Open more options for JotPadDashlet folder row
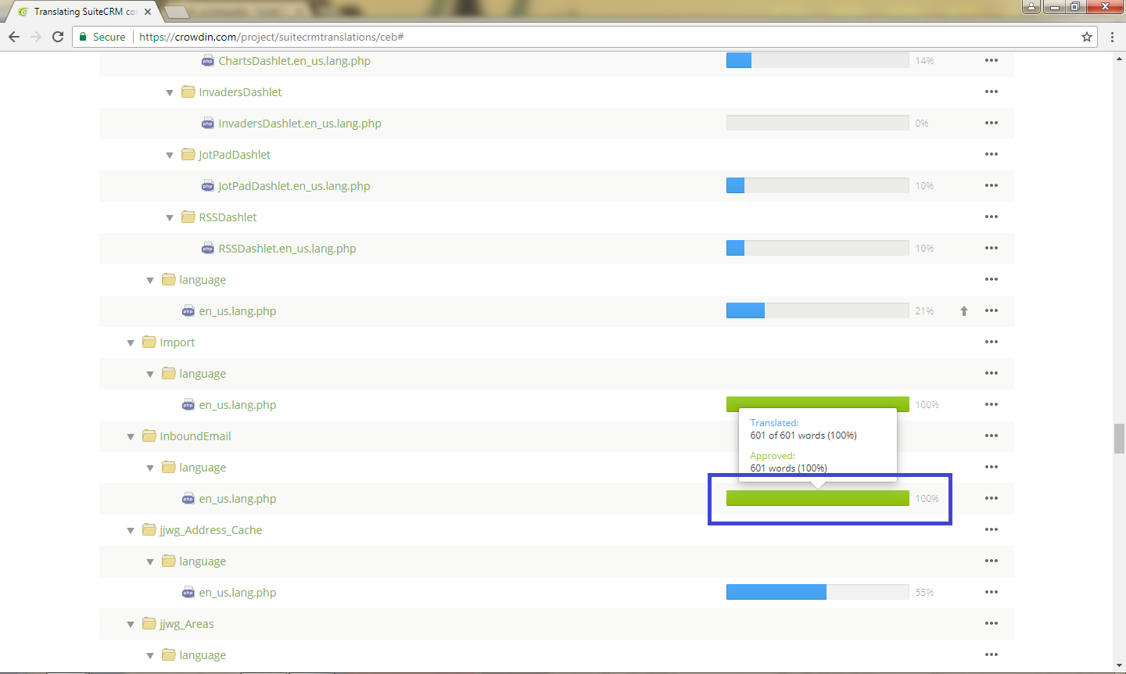This screenshot has height=674, width=1126. (992, 154)
